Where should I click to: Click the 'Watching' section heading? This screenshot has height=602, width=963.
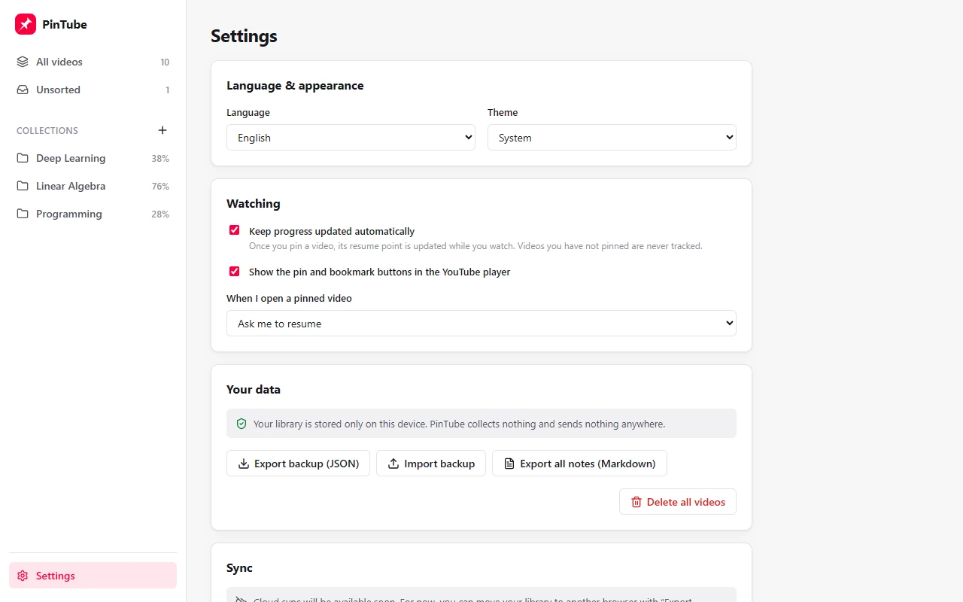pyautogui.click(x=253, y=204)
